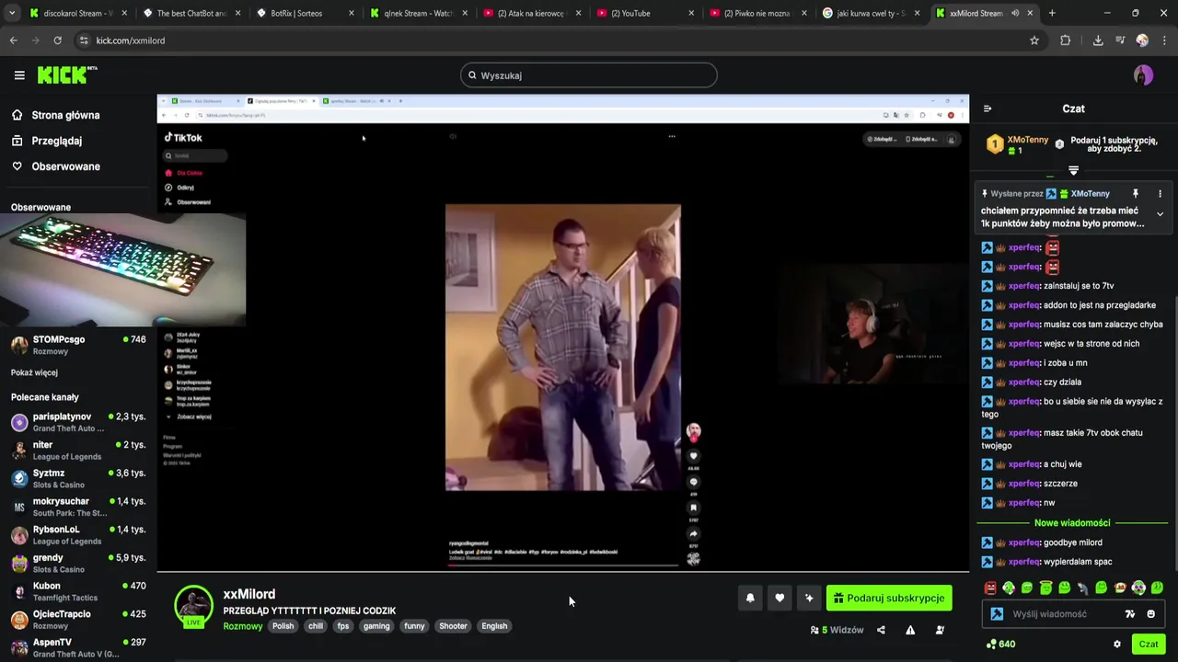
Task: Click the green Czat send button
Action: tap(1149, 645)
